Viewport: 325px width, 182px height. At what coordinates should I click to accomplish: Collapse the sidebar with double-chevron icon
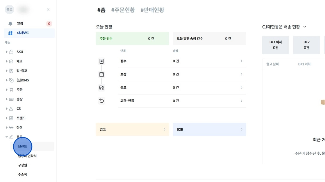48,10
